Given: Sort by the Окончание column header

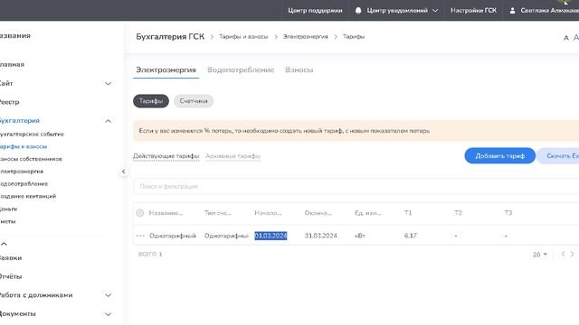Looking at the screenshot, I should (x=318, y=213).
